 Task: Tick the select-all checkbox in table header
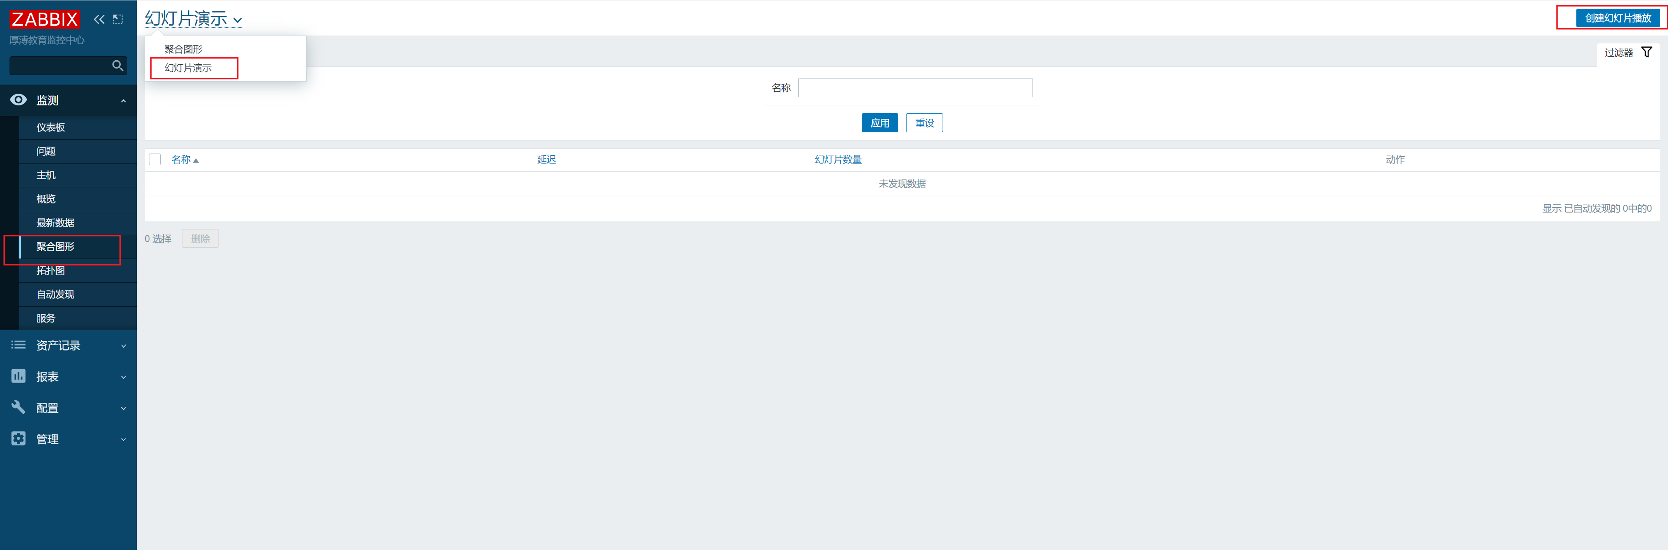[155, 160]
